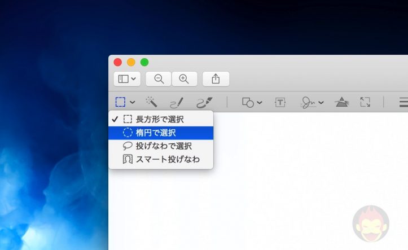Image resolution: width=408 pixels, height=250 pixels.
Task: Choose the Draw brush tool
Action: tap(204, 102)
